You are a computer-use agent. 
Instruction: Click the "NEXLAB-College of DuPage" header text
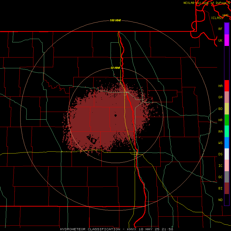pyautogui.click(x=205, y=3)
